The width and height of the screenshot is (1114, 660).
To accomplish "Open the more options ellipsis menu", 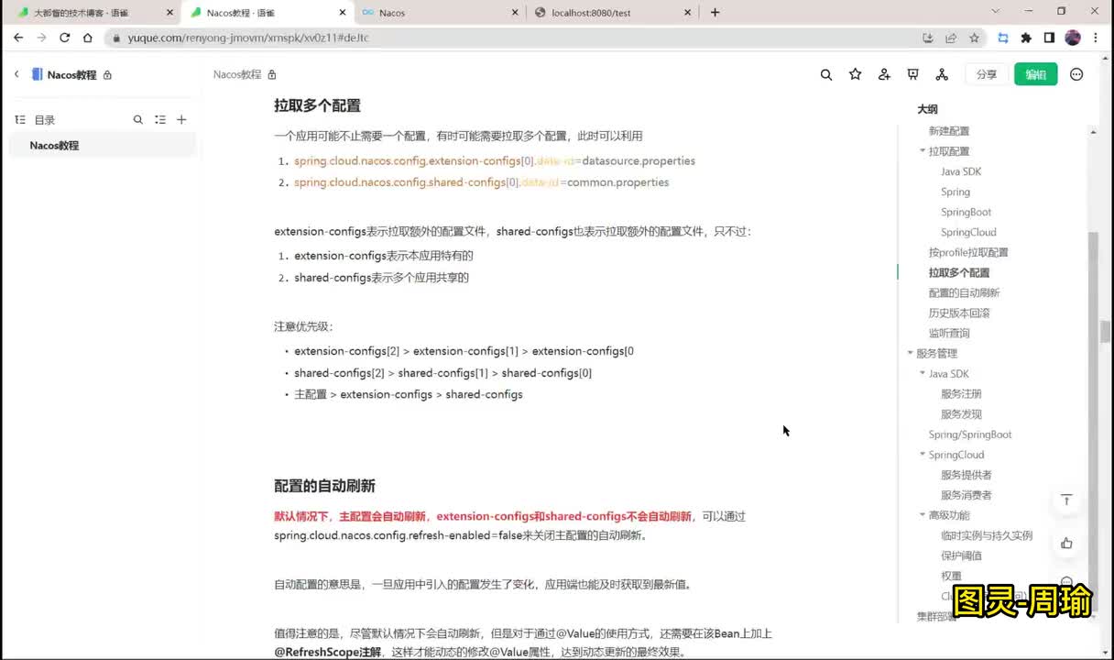I will click(x=1076, y=75).
